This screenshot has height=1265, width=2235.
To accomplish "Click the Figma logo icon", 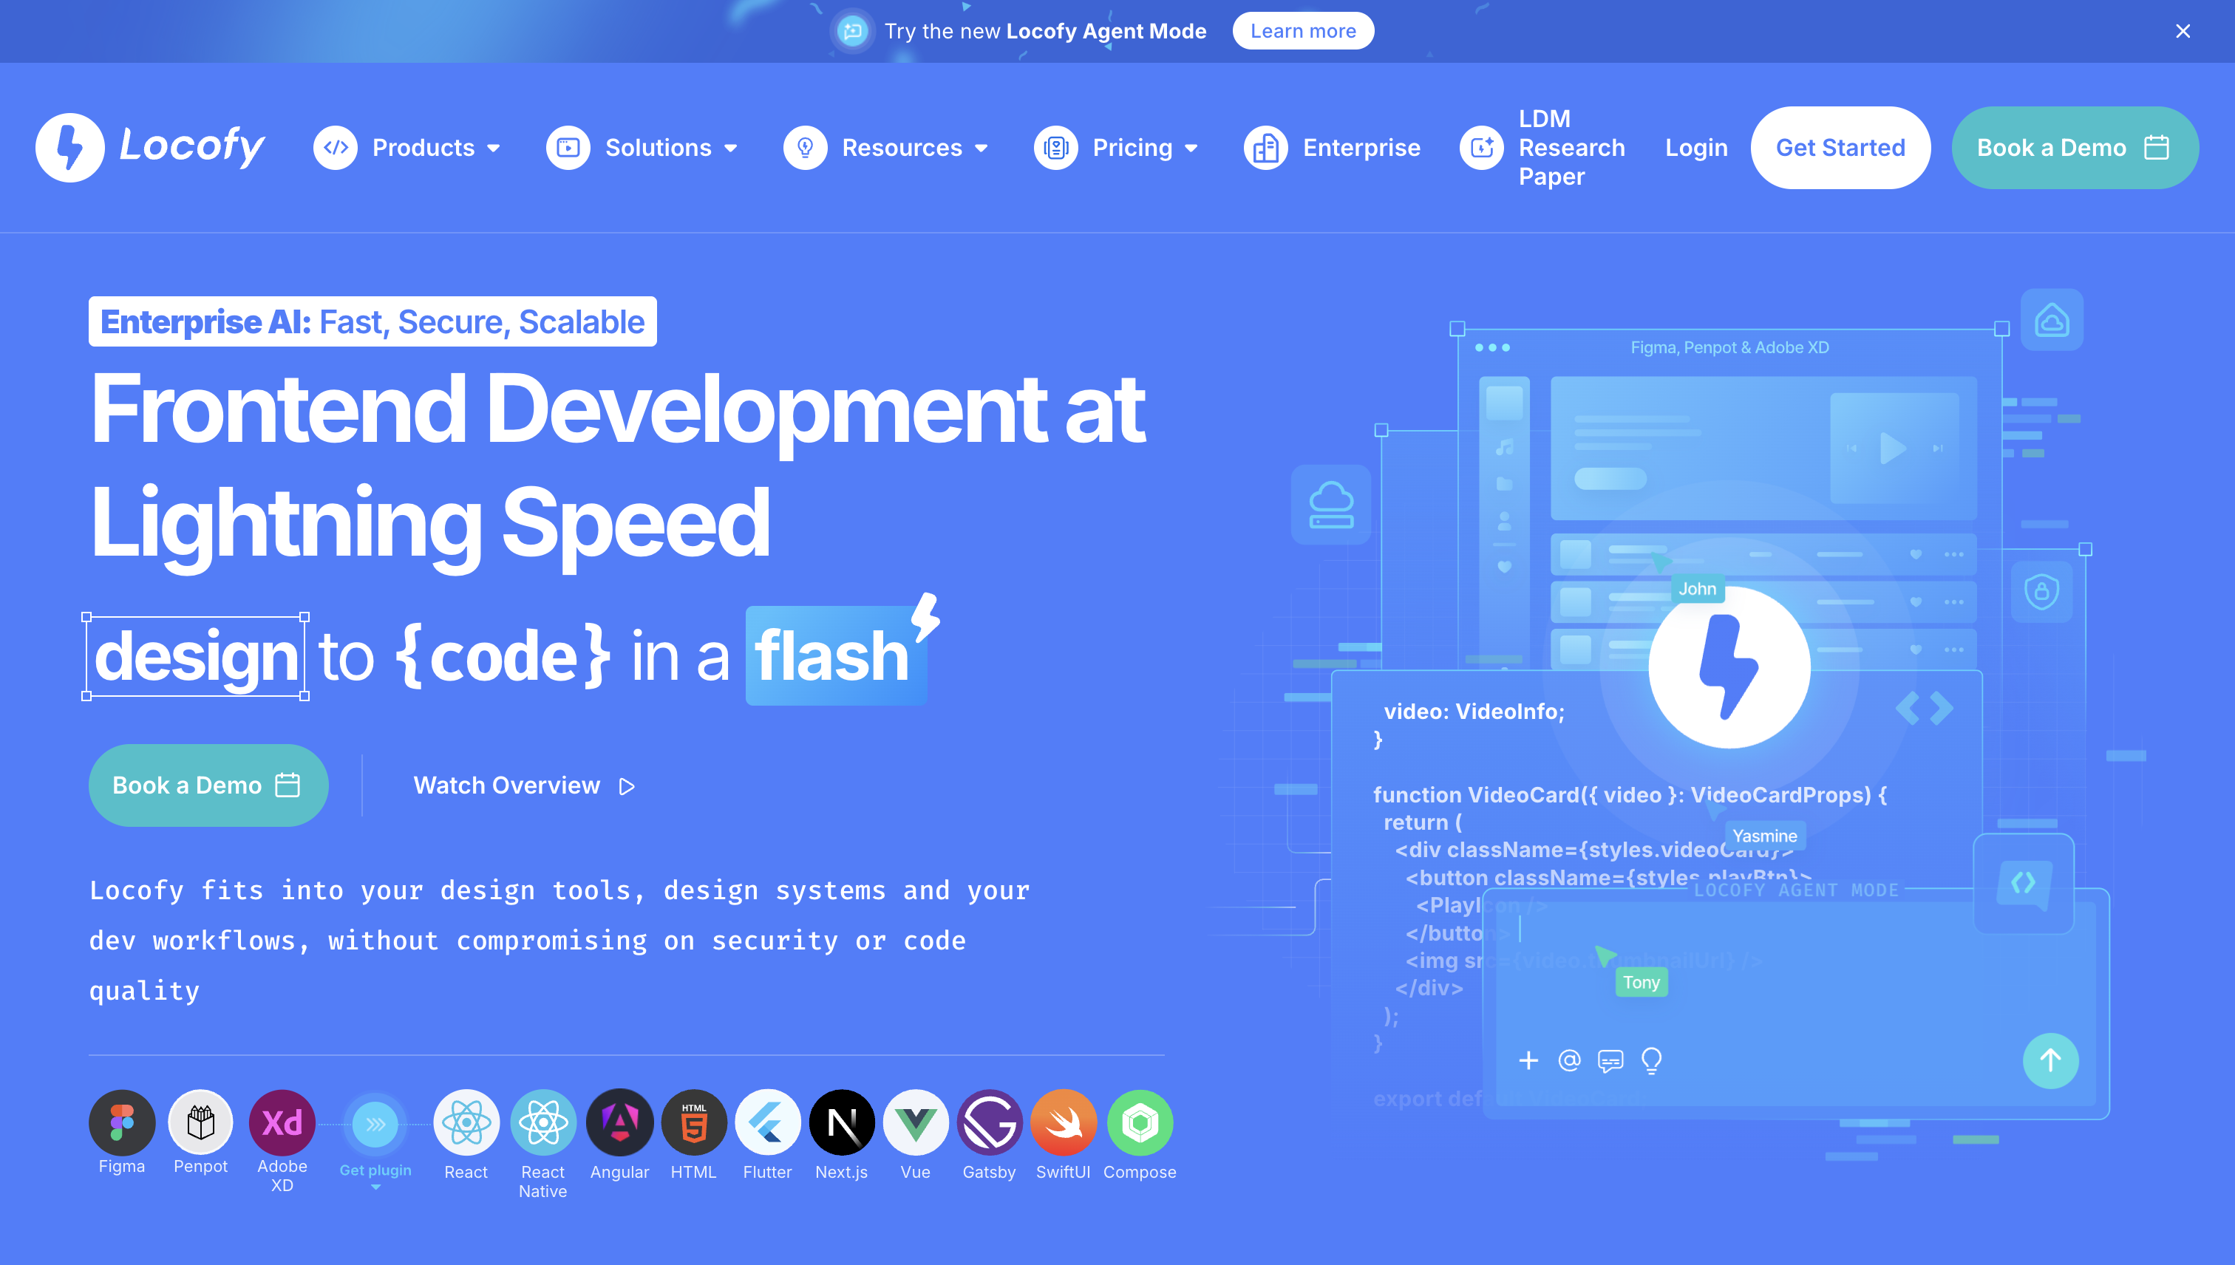I will tap(122, 1122).
